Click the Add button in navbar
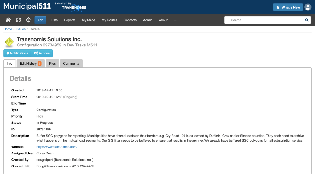 point(40,20)
